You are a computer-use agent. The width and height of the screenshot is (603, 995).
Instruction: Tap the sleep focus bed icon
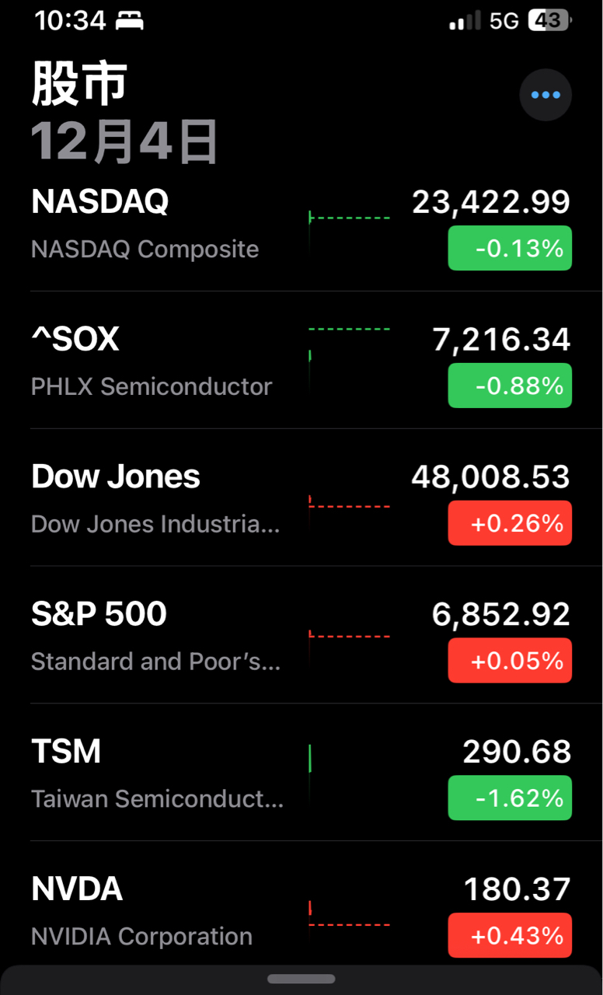(x=129, y=21)
